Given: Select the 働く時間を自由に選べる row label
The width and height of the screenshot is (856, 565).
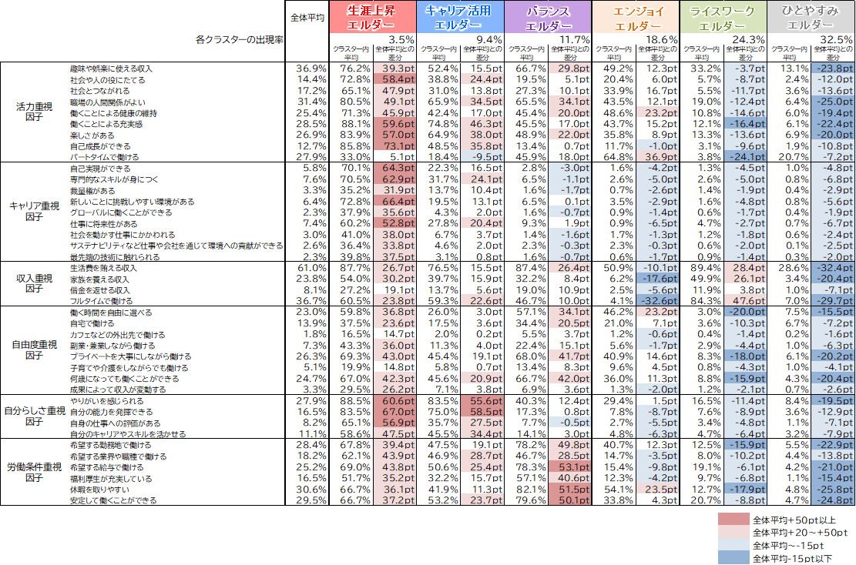Looking at the screenshot, I should 111,313.
